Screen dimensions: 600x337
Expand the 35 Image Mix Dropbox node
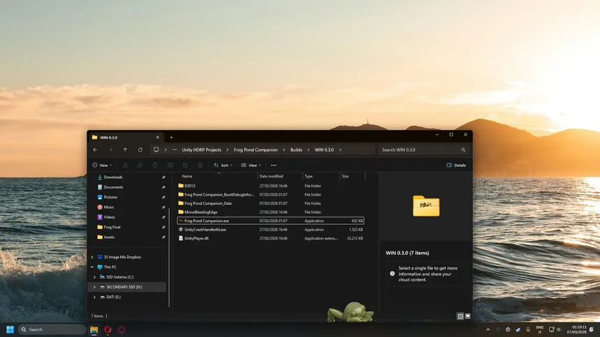[92, 257]
